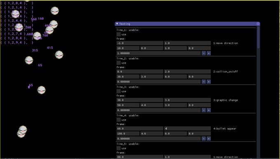Increase line_1 value 1.000000 with plus button
The height and width of the screenshot is (159, 280).
coord(209,53)
